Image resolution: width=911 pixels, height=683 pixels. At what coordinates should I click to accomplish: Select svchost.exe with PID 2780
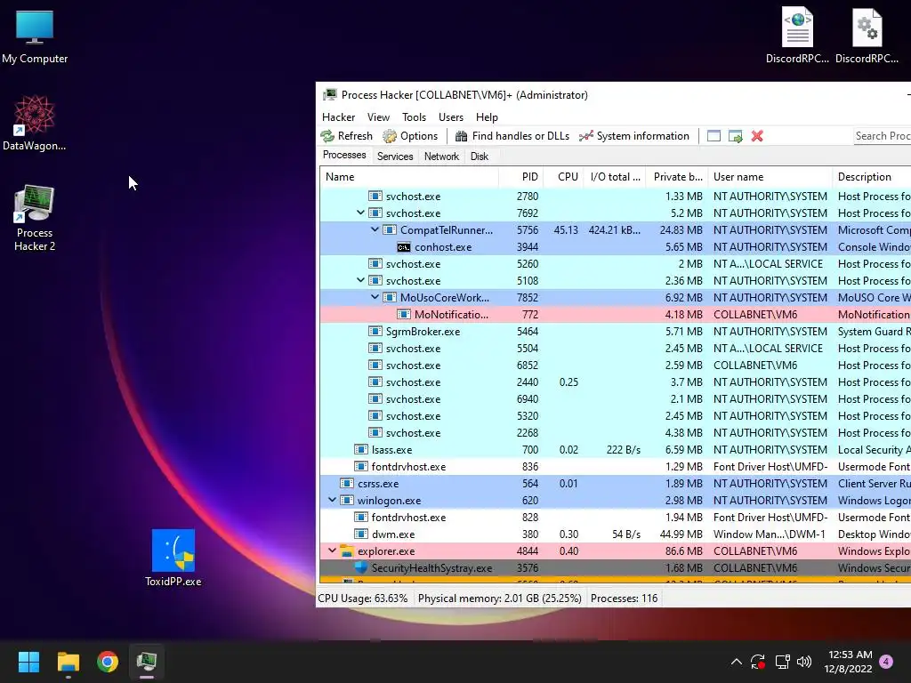[616, 197]
